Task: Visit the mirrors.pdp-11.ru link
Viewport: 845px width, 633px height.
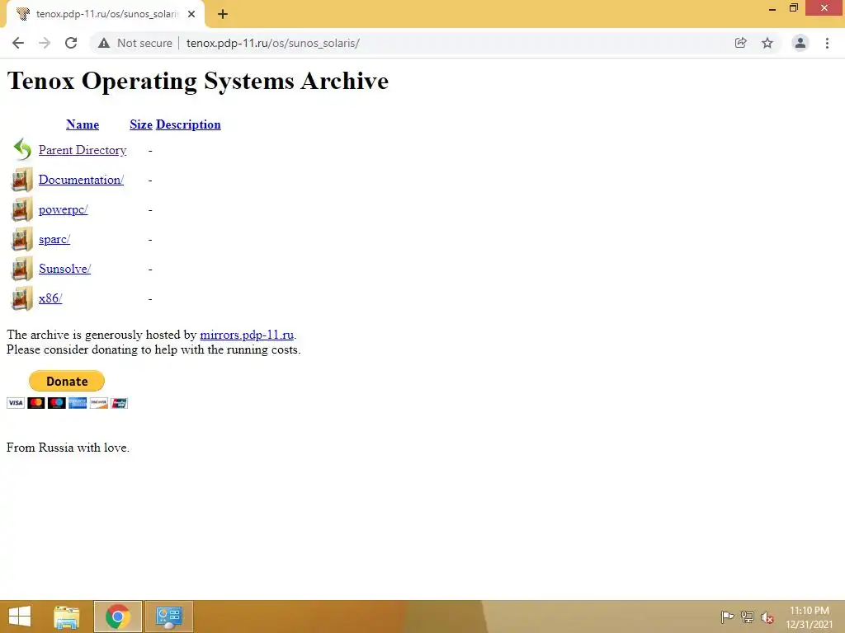Action: pyautogui.click(x=247, y=335)
